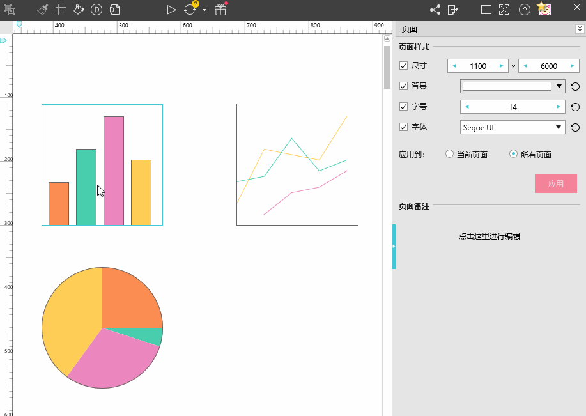Select the pink bar in bar chart

click(x=114, y=171)
